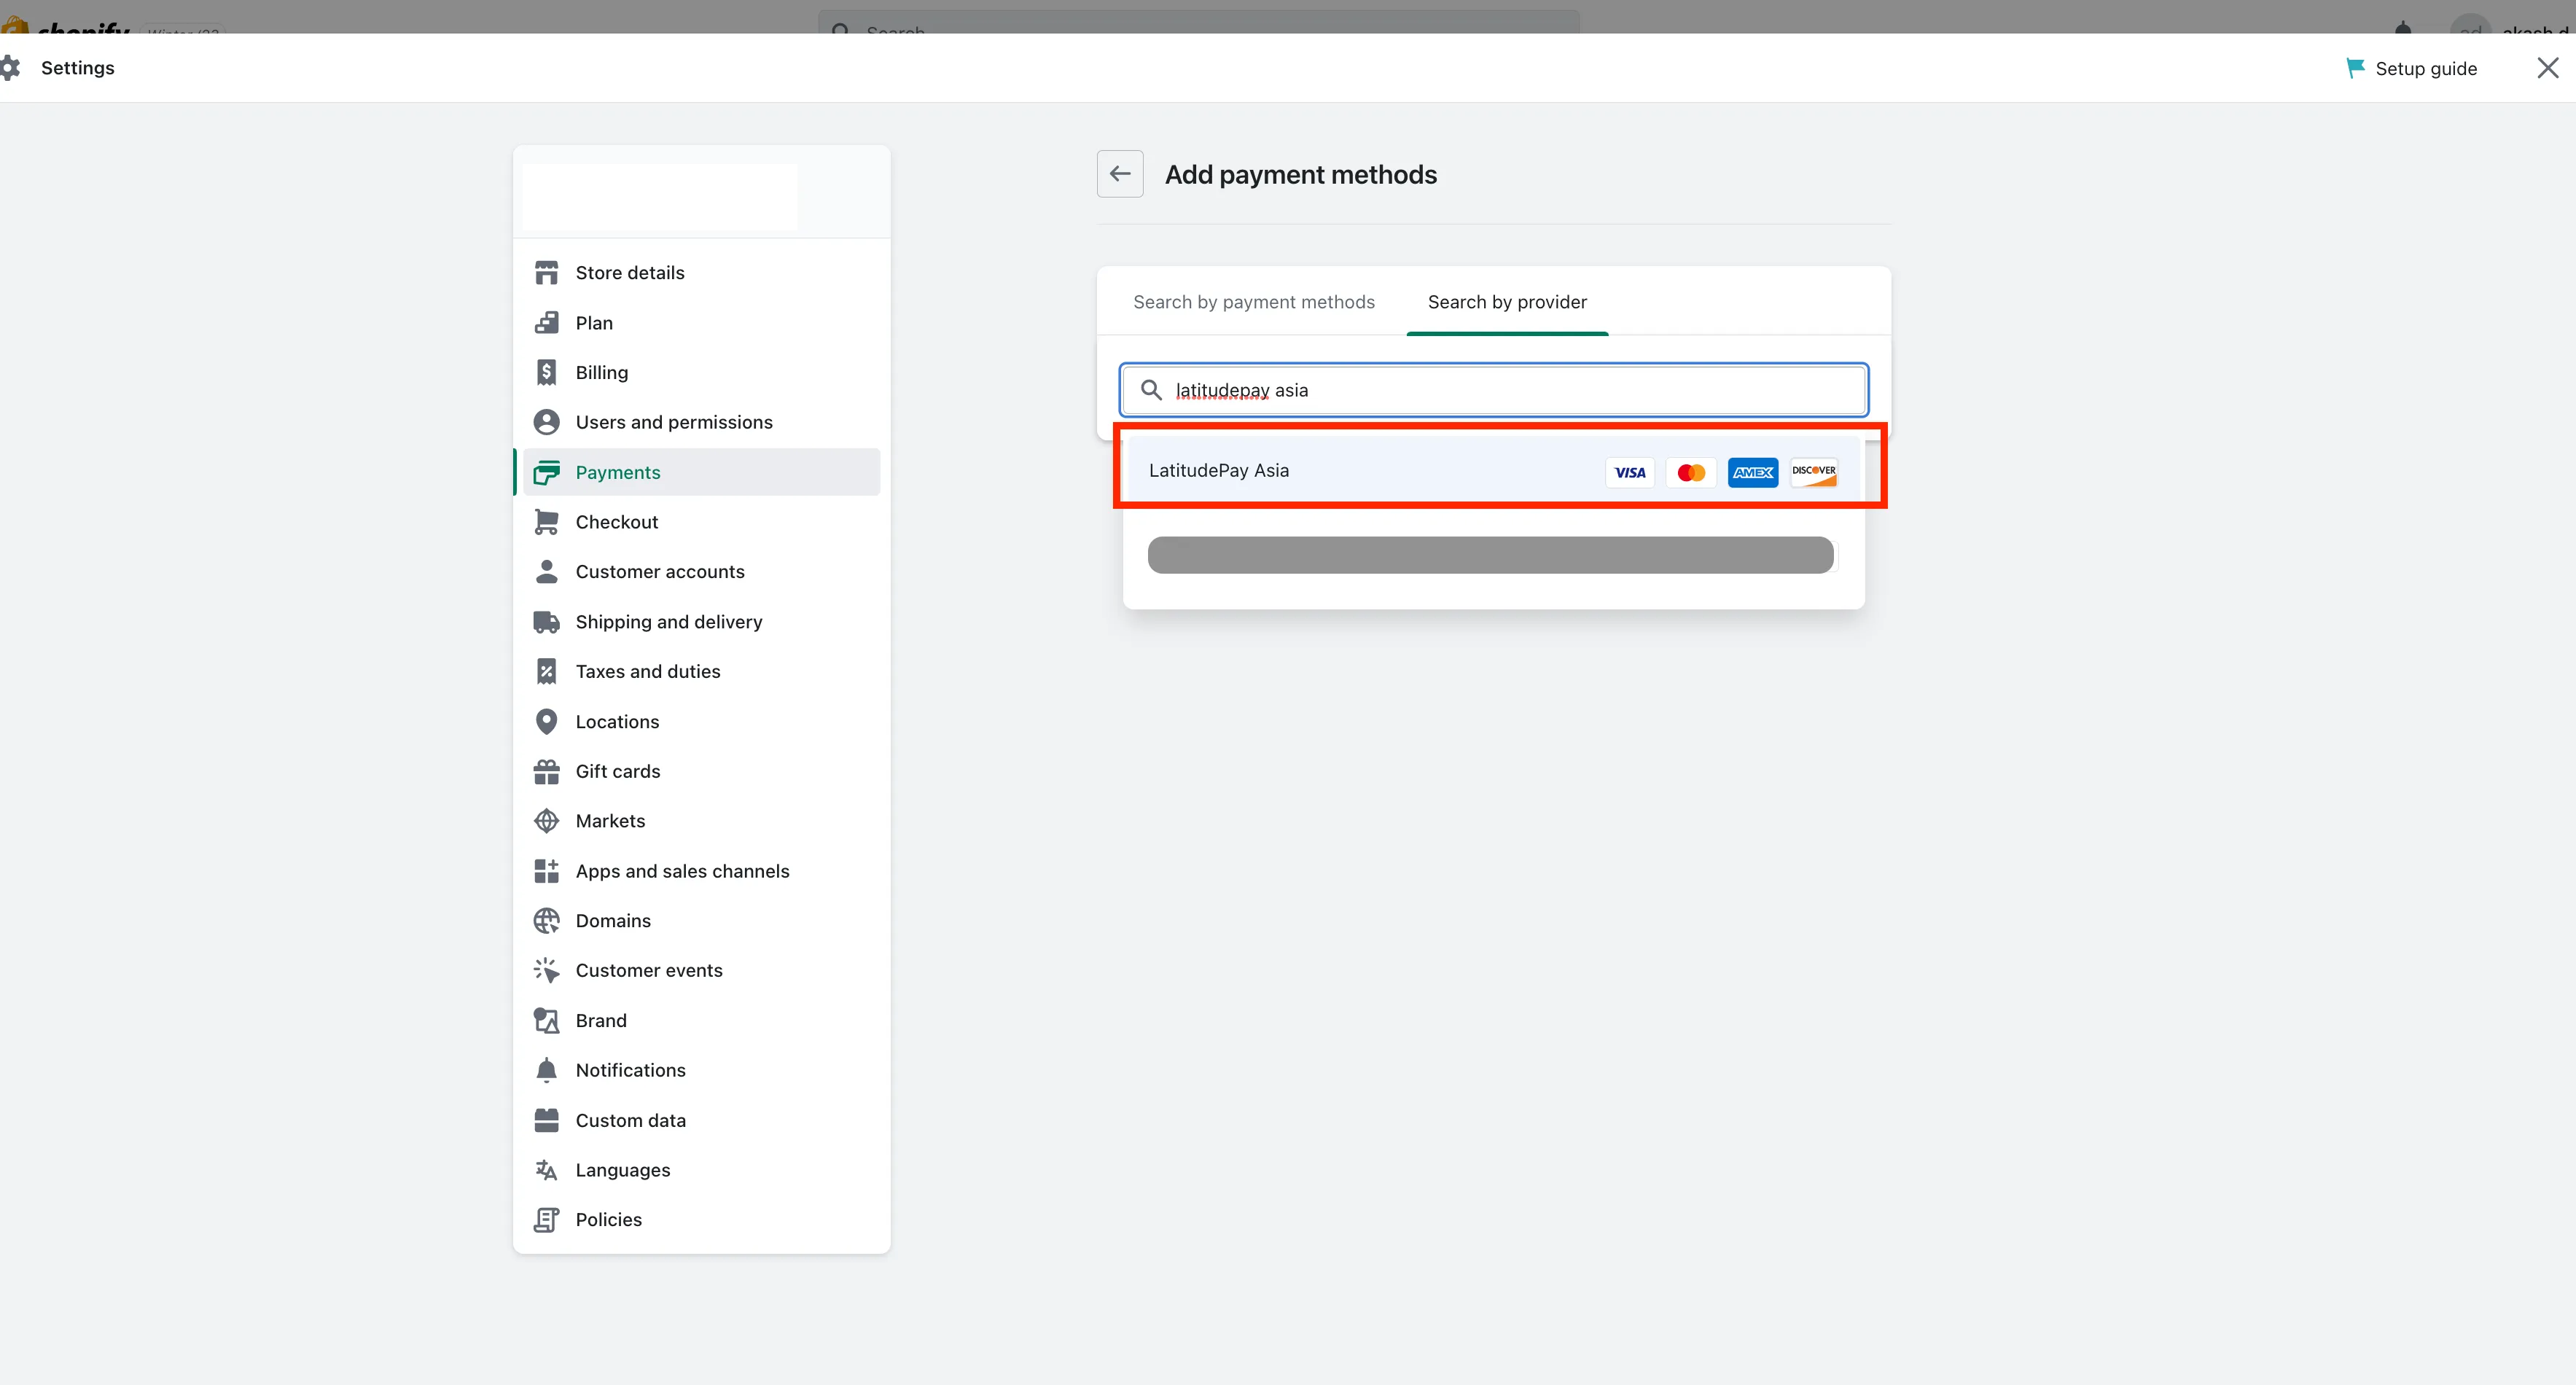Click the Gift cards gift icon
The width and height of the screenshot is (2576, 1385).
pyautogui.click(x=546, y=771)
